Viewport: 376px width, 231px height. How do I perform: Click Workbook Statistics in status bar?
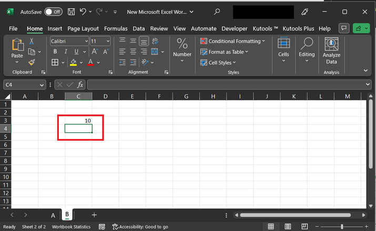71,227
